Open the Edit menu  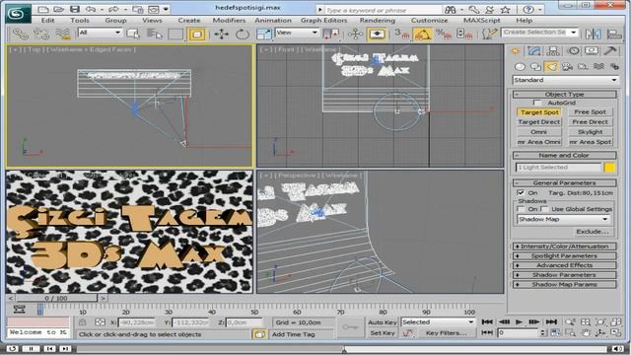47,21
